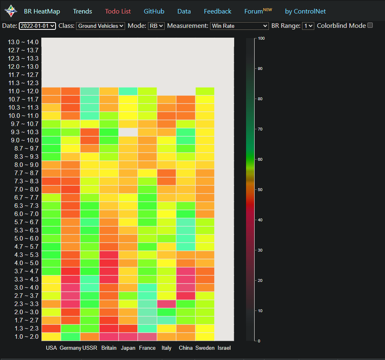Click the color scale bar near 60
The width and height of the screenshot is (385, 360).
[250, 159]
